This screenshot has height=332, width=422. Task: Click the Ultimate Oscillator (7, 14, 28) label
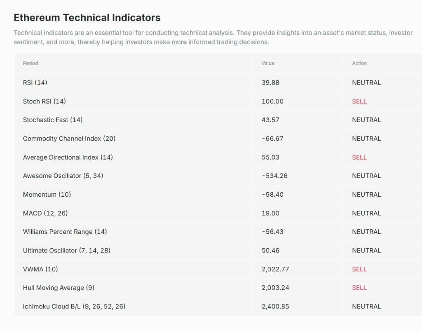(66, 250)
